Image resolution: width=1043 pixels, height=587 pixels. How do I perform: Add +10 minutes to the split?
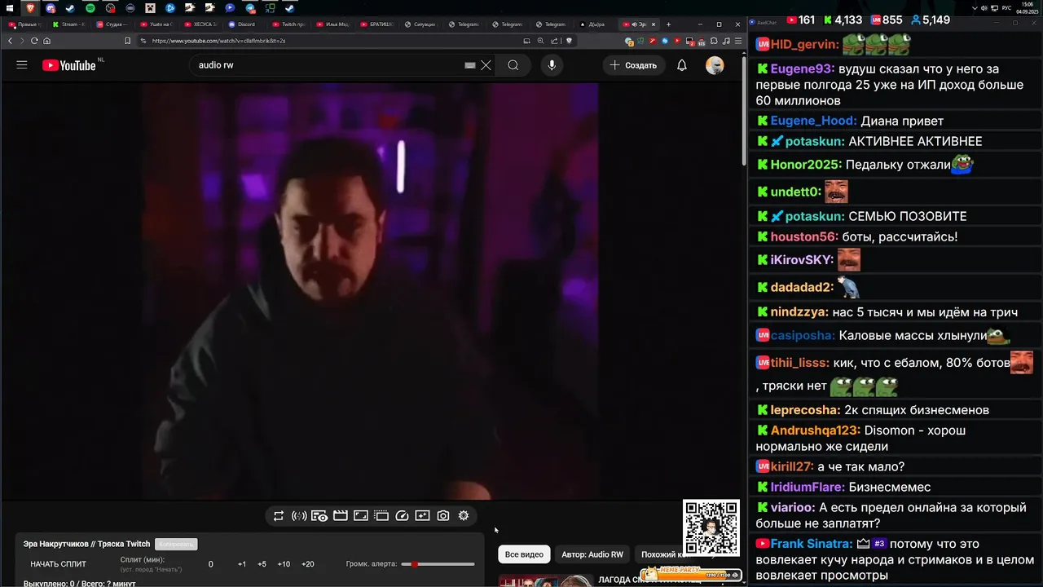pyautogui.click(x=284, y=564)
